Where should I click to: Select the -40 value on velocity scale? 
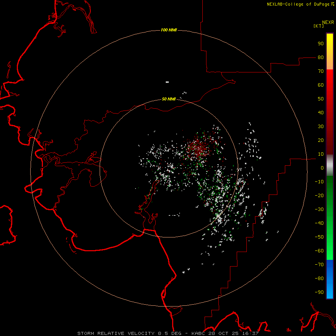(x=319, y=223)
